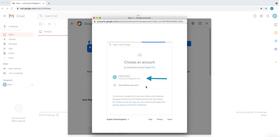Screen dimensions: 279x137
Task: Open Gmail settings gear icon
Action: (x=261, y=16)
